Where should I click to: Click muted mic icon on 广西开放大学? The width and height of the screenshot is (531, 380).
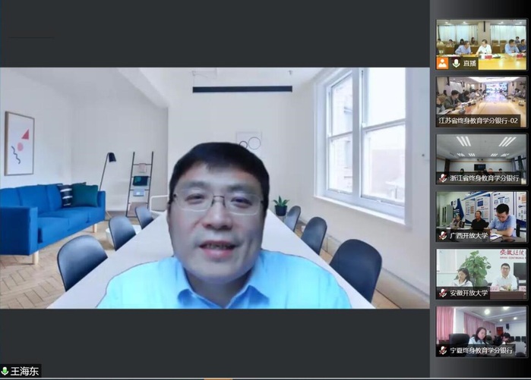pos(442,236)
